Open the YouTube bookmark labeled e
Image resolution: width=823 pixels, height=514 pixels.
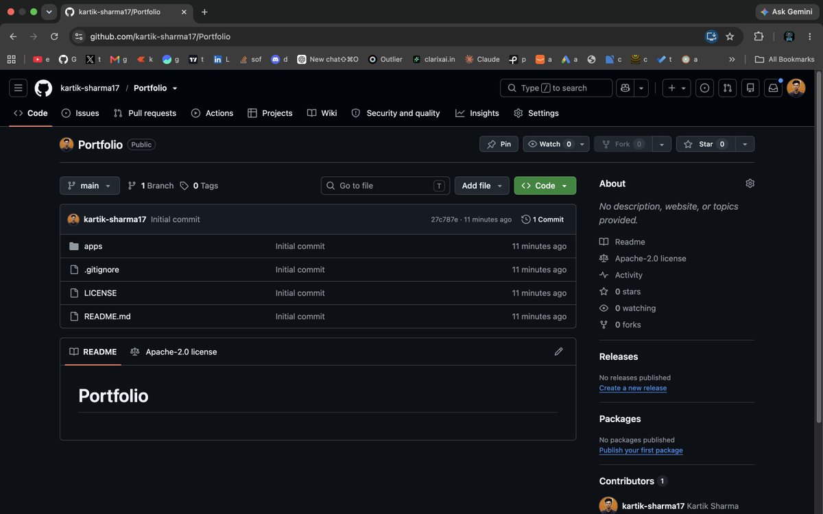[x=41, y=60]
